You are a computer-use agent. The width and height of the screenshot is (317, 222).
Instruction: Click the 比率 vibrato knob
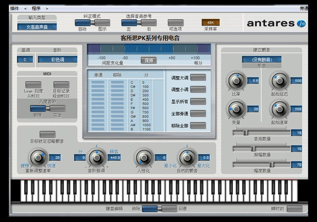tap(236, 81)
